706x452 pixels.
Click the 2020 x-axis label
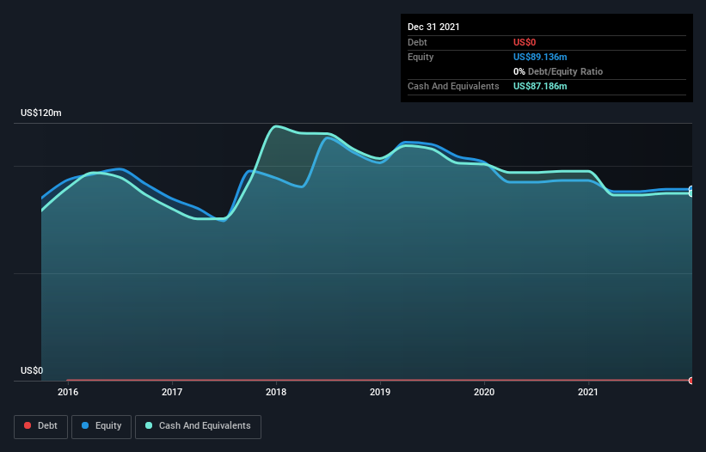coord(484,392)
